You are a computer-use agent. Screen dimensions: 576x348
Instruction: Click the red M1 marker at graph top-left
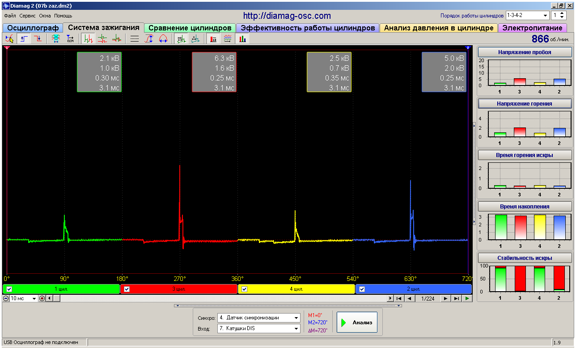[6, 47]
